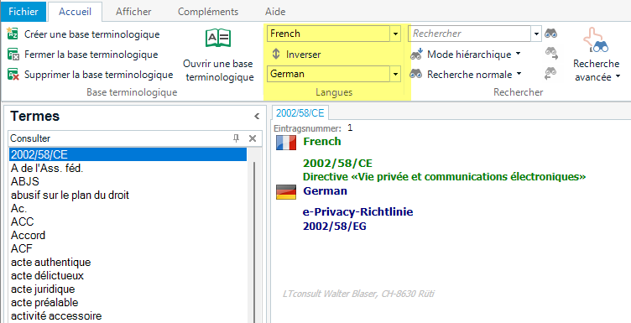
Task: Select term 2002/58/CE in the list
Action: point(128,154)
